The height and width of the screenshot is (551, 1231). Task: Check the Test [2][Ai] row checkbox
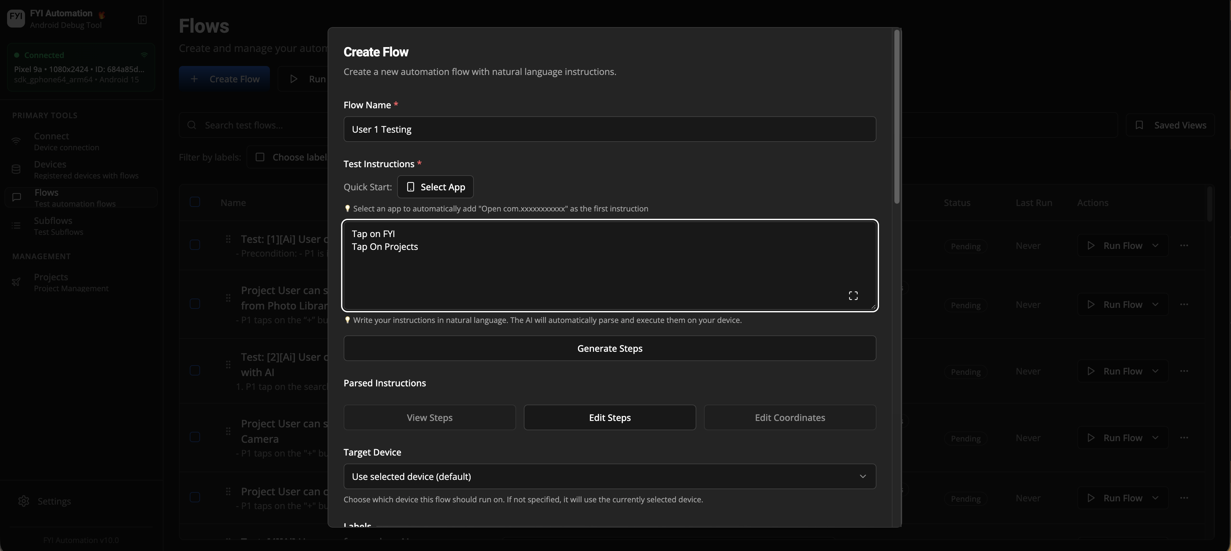click(195, 371)
